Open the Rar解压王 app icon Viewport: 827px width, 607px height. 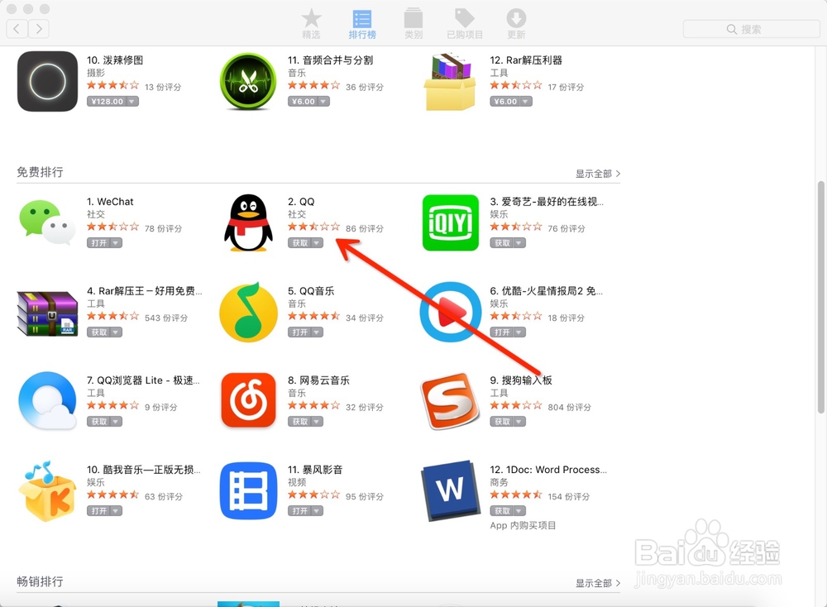point(47,313)
